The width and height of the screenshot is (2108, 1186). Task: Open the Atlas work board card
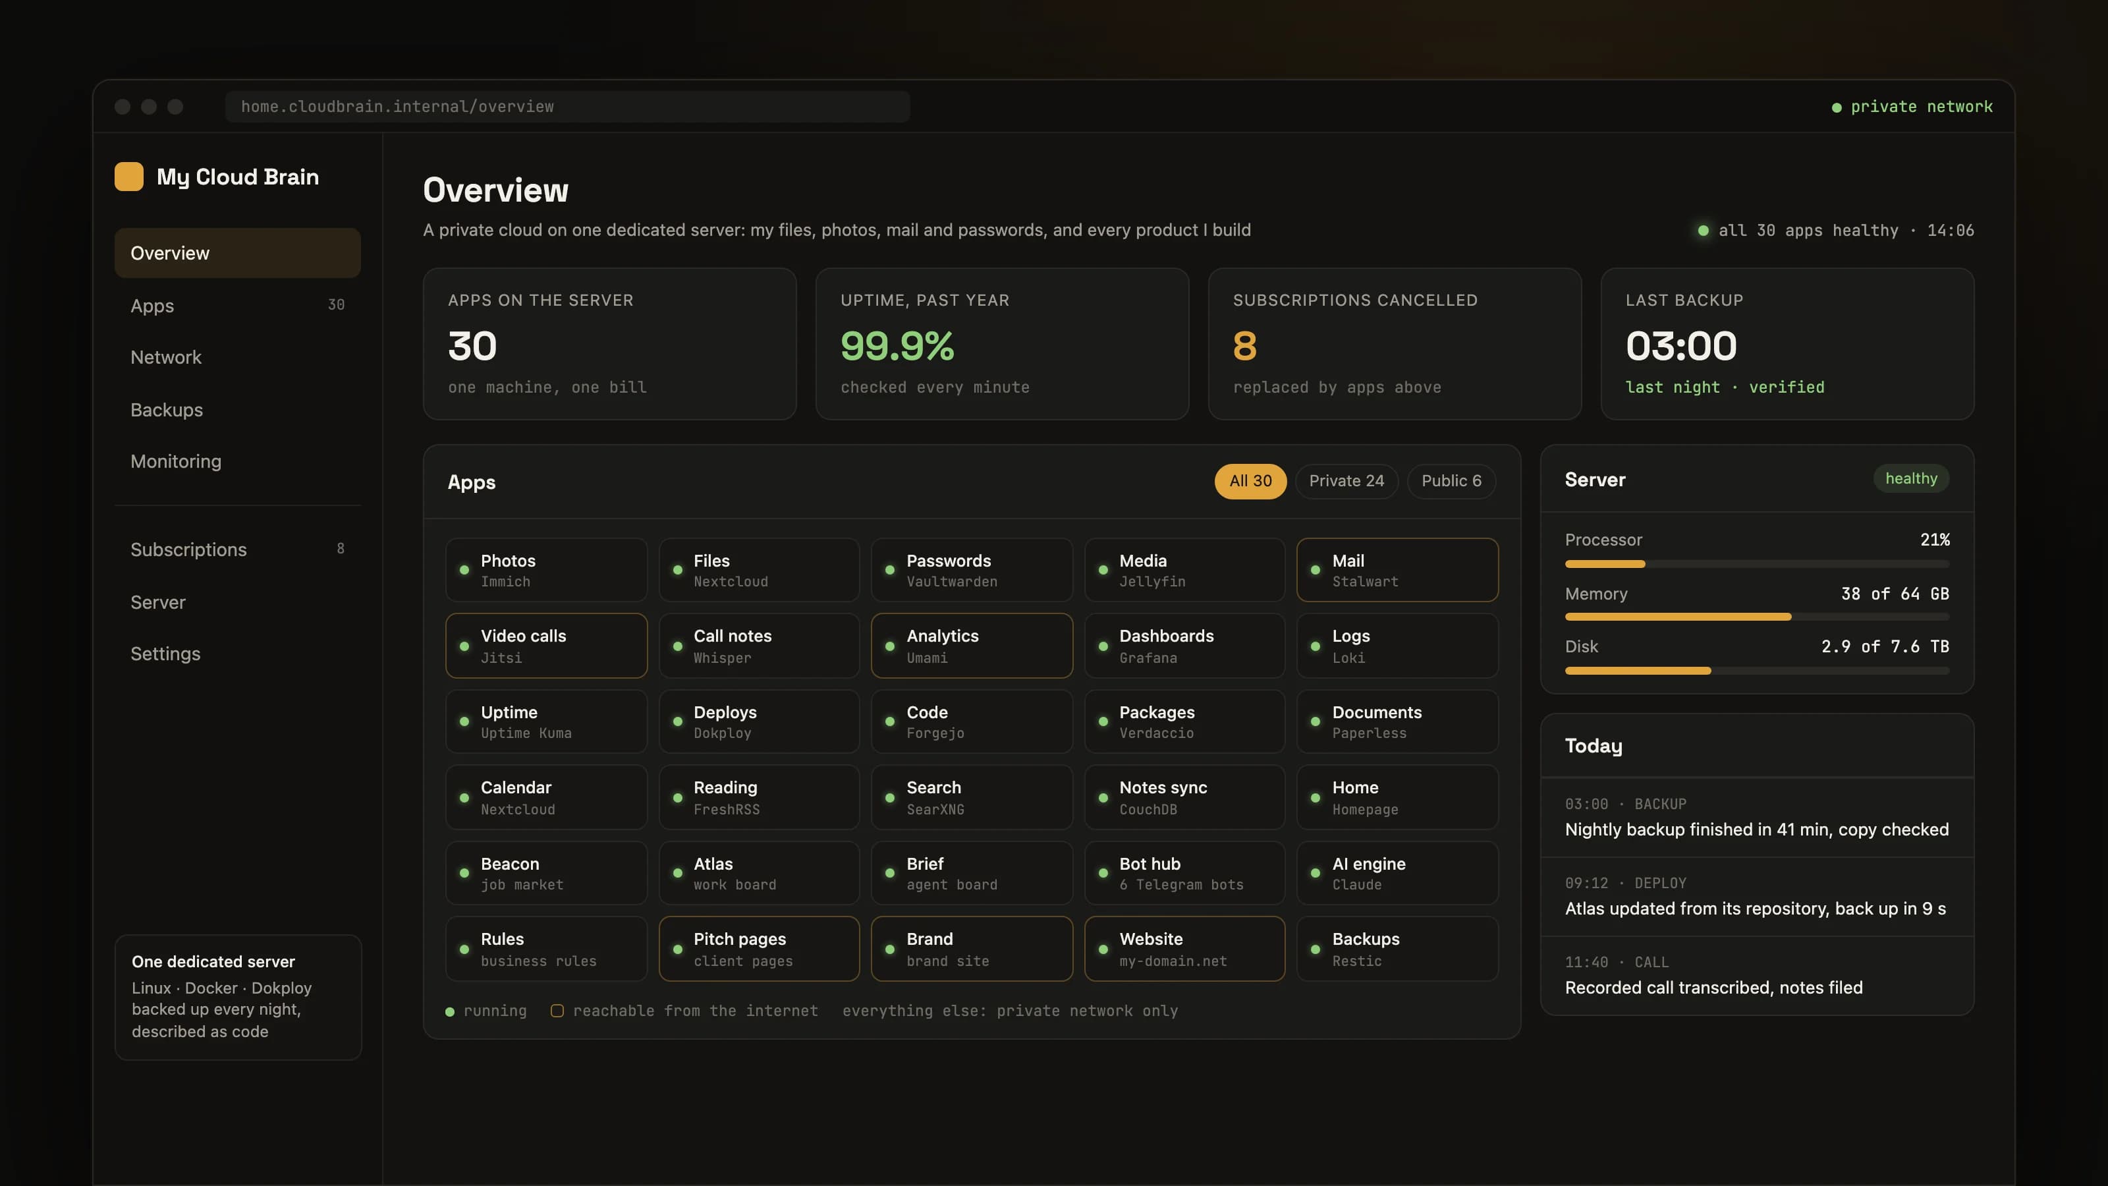759,872
